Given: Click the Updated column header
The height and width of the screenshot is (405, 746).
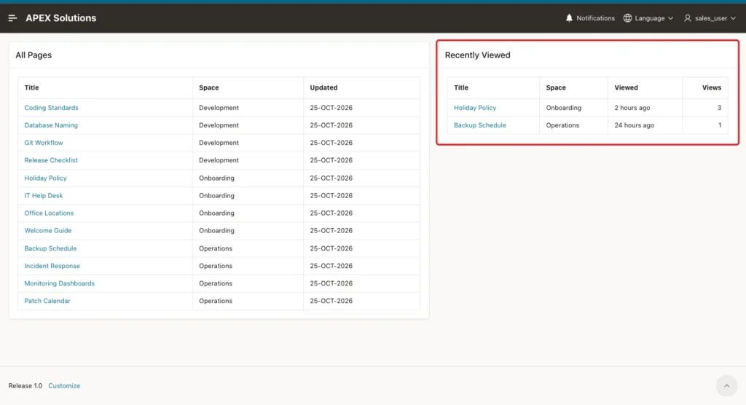Looking at the screenshot, I should [x=323, y=87].
